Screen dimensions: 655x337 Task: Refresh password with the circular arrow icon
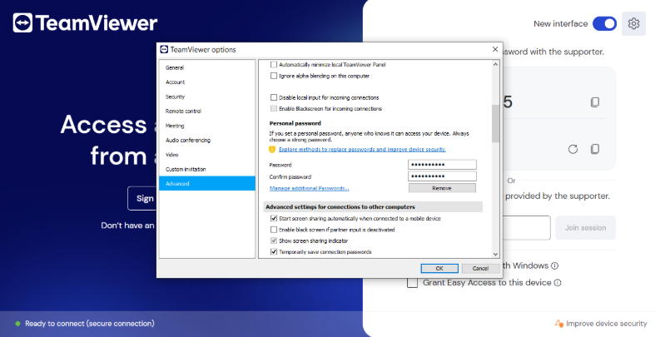point(573,149)
